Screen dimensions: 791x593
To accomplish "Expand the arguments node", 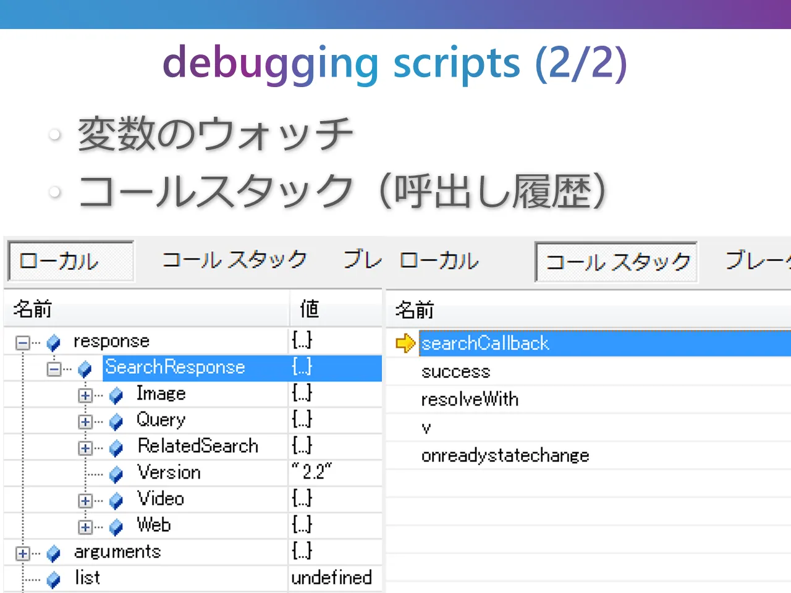I will 23,553.
